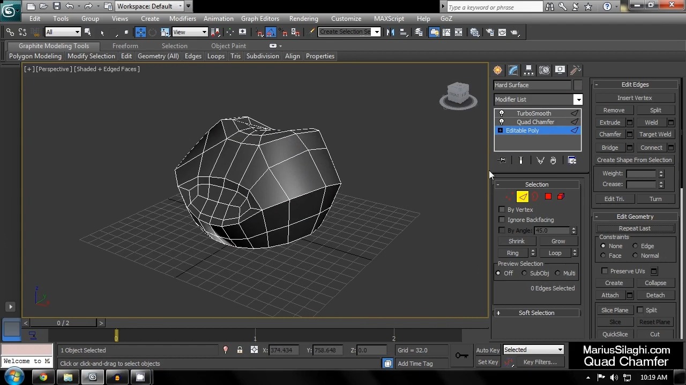
Task: Toggle the TurboSmooth visibility lightbulb
Action: point(502,113)
